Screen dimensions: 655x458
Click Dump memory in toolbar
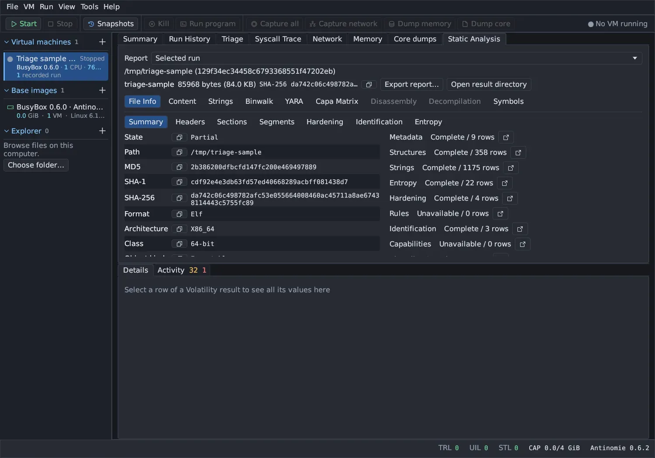point(420,24)
